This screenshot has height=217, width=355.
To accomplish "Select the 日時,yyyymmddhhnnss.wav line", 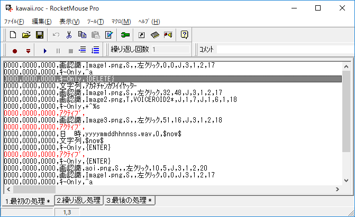I will (173, 134).
